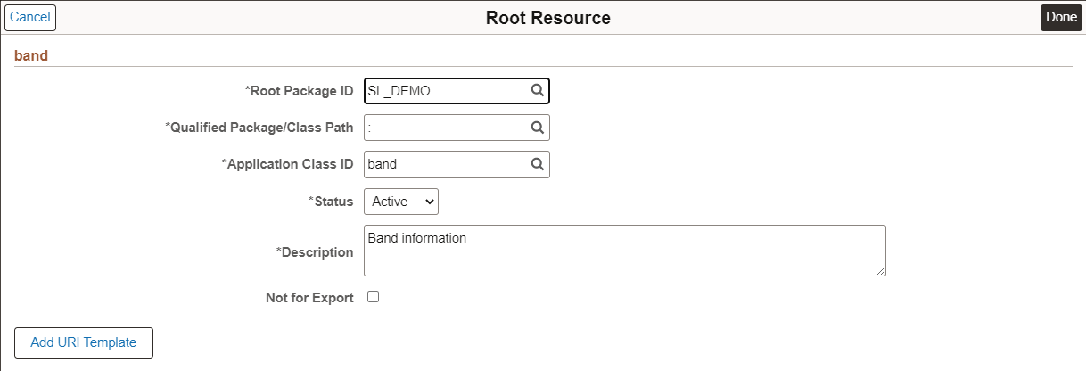Open the Root Package ID lookup search
Viewport: 1086px width, 371px height.
click(537, 91)
